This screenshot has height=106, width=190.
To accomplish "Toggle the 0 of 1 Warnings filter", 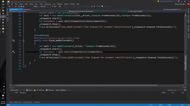I will [x=39, y=90].
